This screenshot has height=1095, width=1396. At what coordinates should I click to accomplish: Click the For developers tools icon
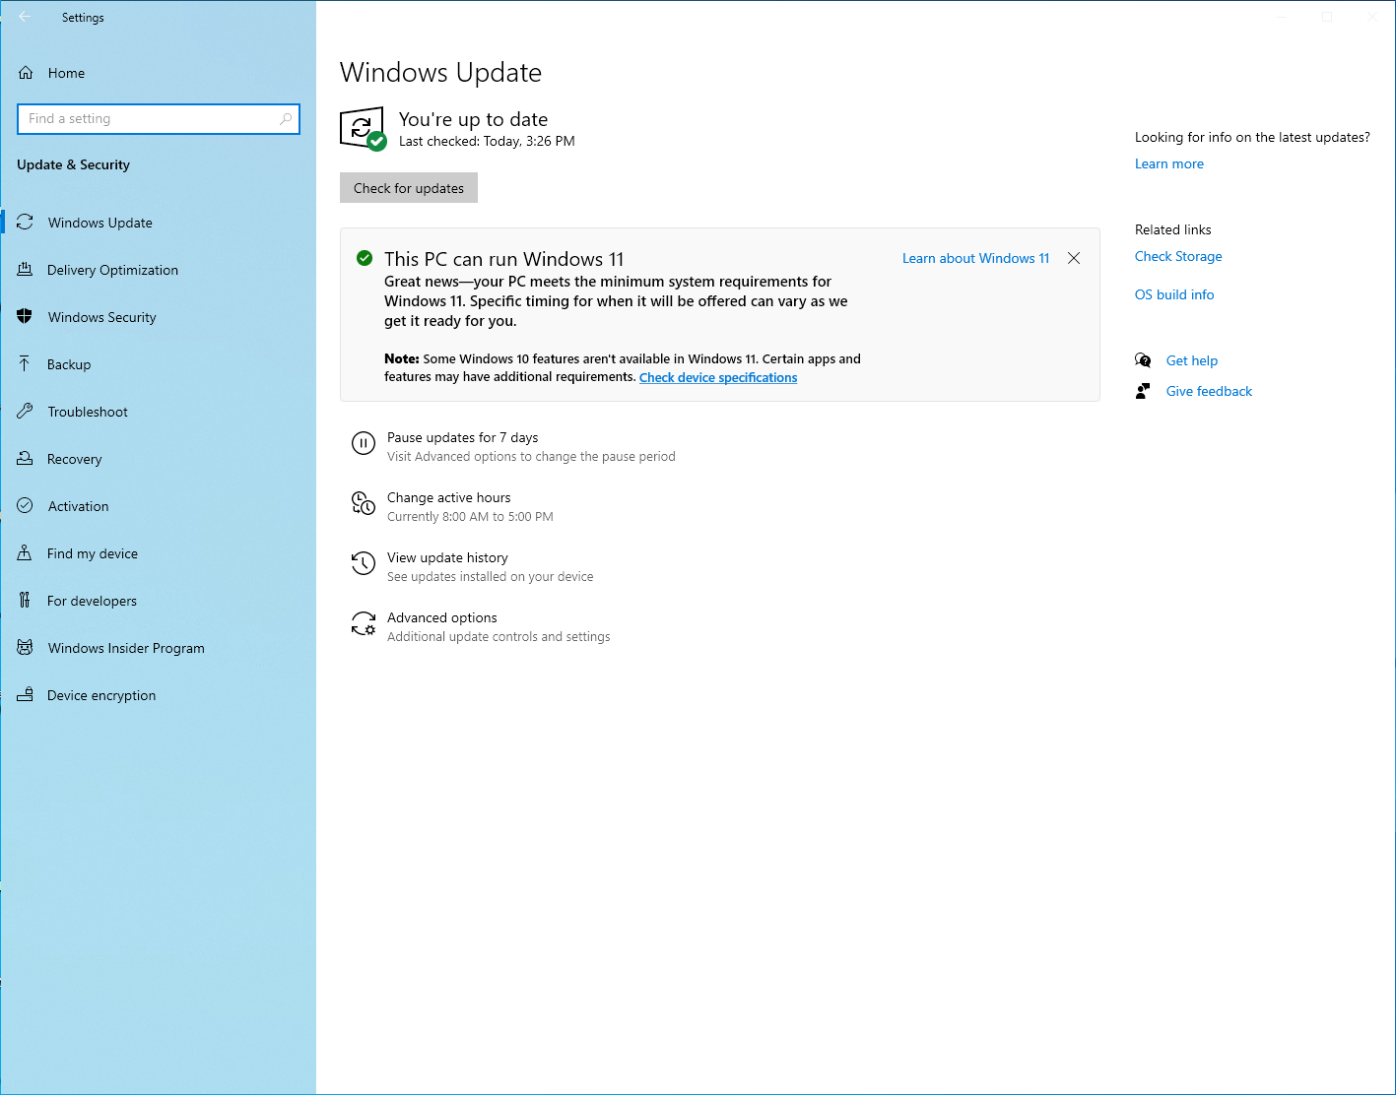coord(26,601)
